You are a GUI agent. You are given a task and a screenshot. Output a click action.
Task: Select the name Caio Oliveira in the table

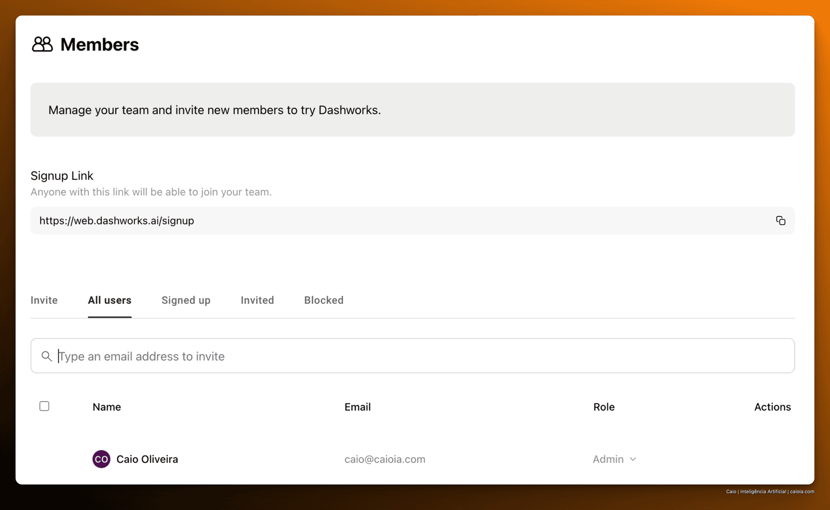click(x=147, y=459)
